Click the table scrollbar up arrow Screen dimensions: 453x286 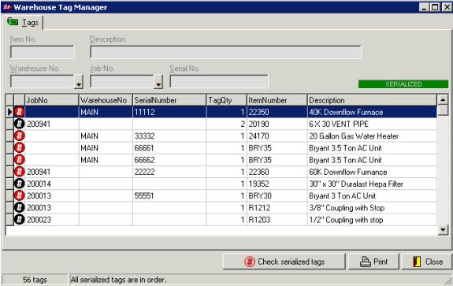click(443, 100)
